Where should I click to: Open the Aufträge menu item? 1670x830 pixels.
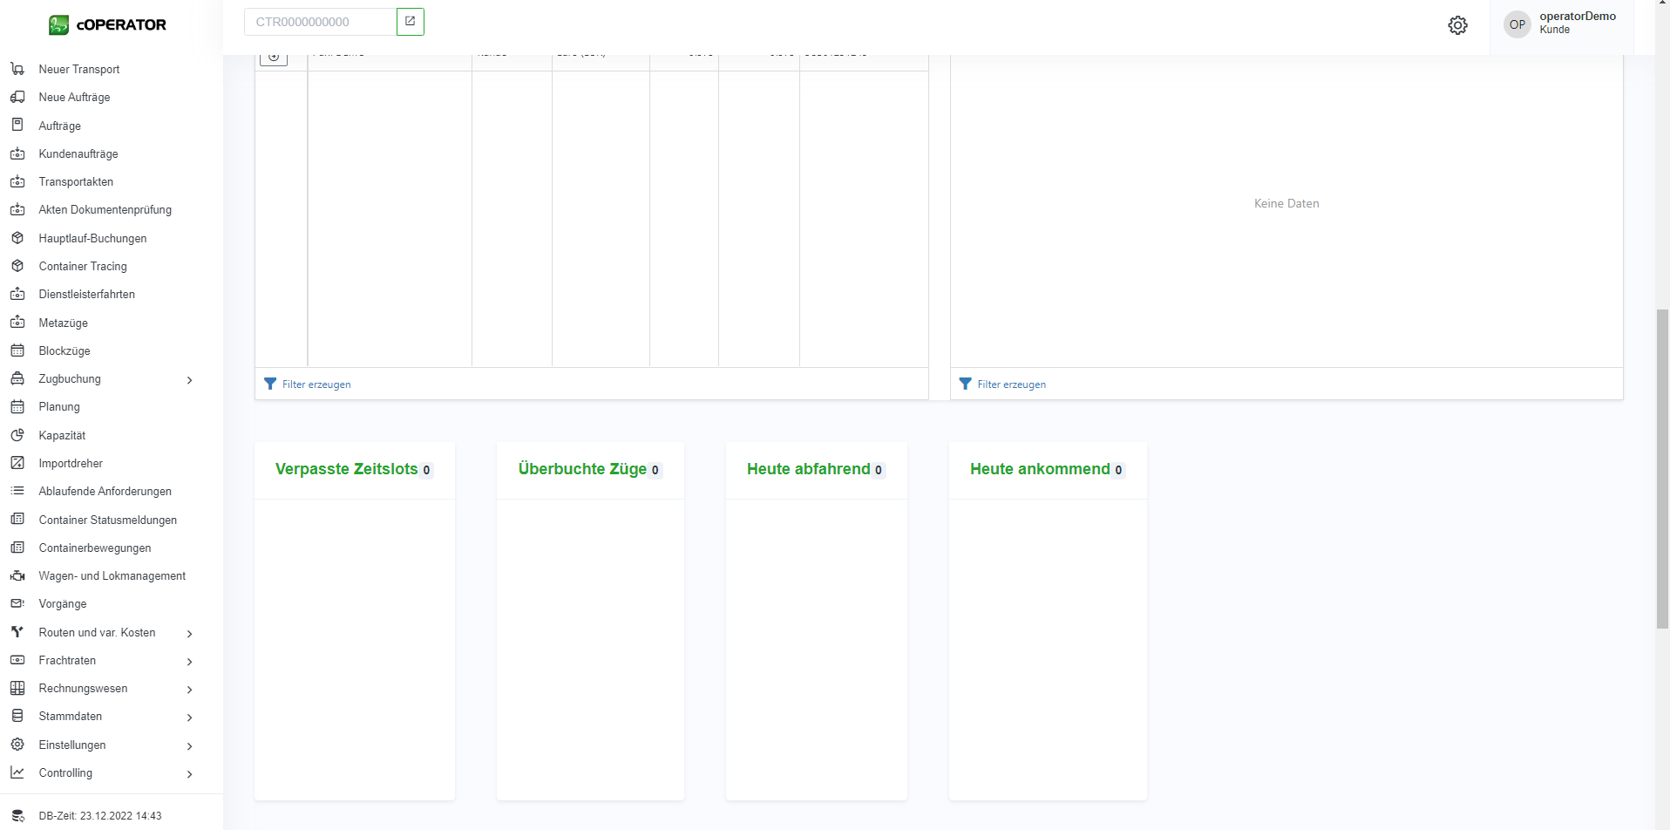tap(59, 126)
